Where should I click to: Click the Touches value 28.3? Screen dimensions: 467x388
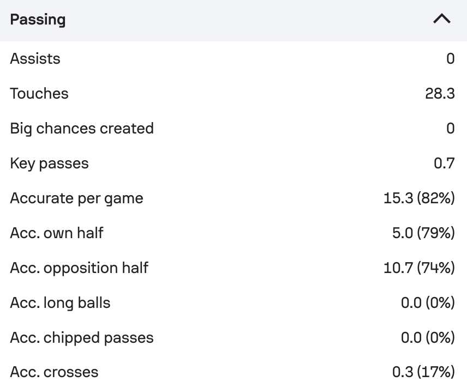pyautogui.click(x=440, y=93)
